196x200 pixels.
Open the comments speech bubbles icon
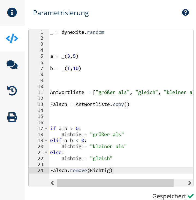click(12, 65)
